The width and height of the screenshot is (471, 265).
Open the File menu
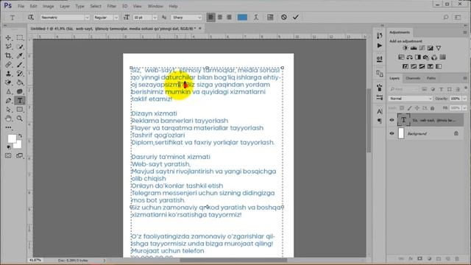click(21, 6)
